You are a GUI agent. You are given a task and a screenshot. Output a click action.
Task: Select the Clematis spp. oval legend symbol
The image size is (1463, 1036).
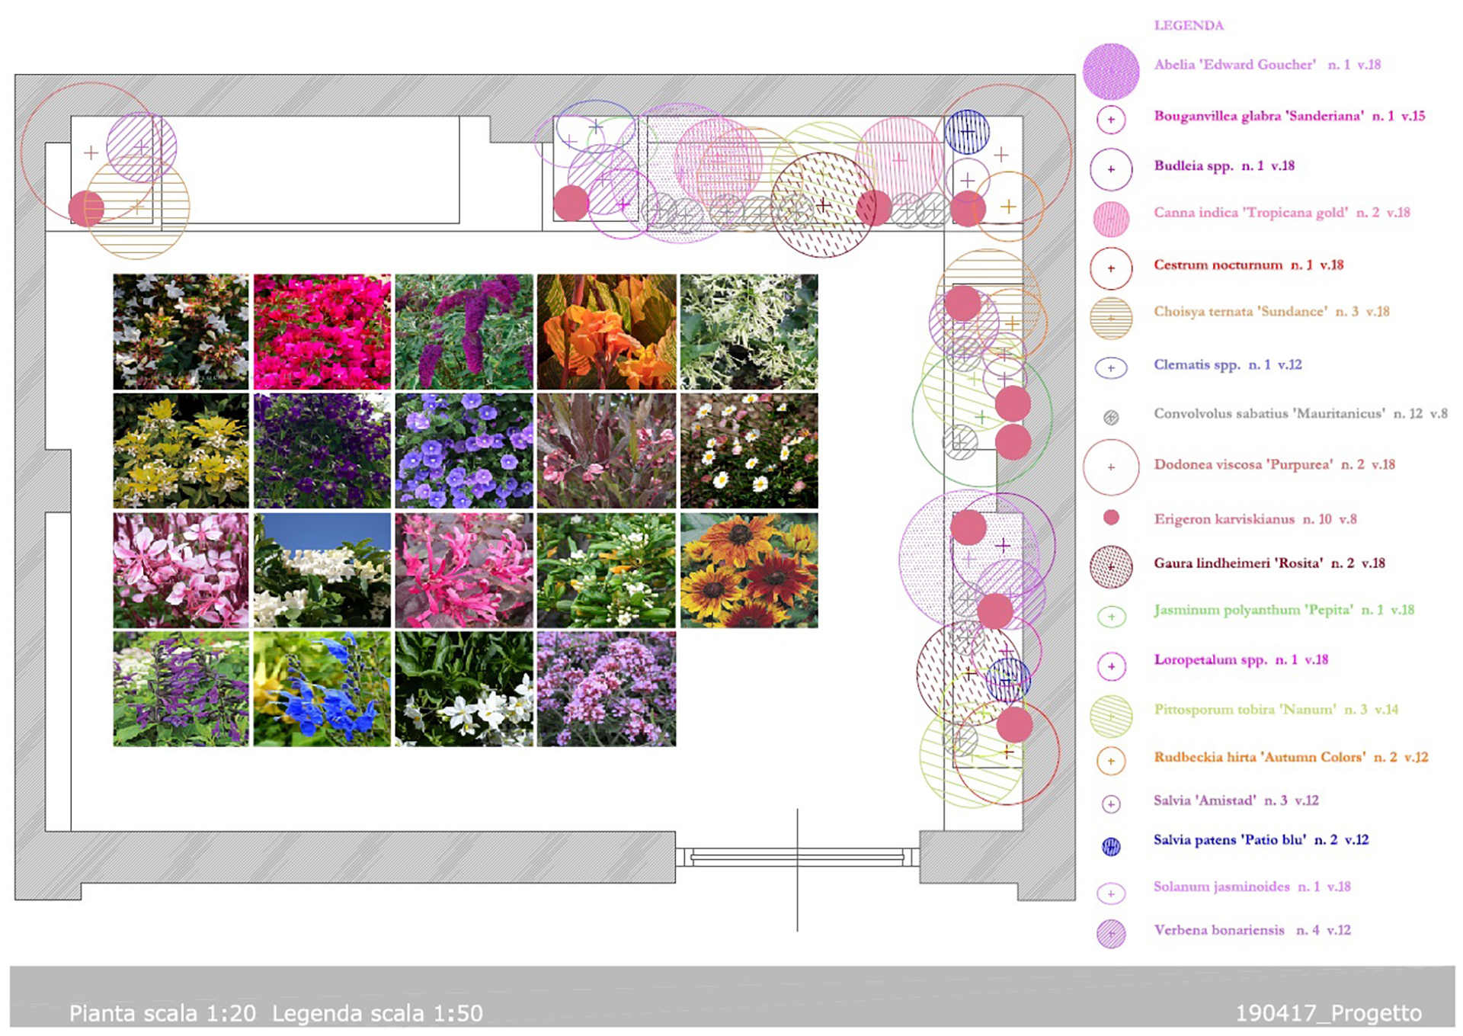[x=1111, y=368]
